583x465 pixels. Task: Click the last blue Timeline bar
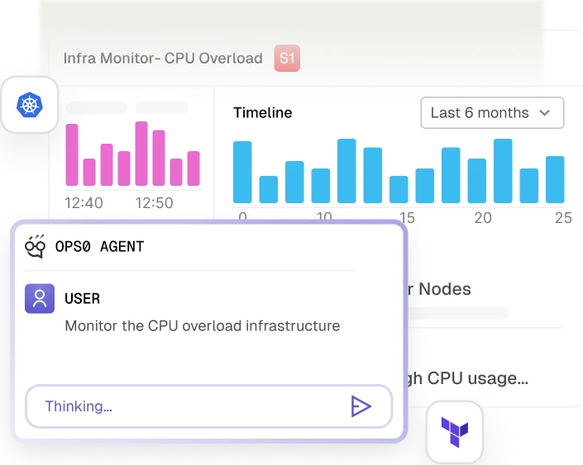click(x=555, y=179)
